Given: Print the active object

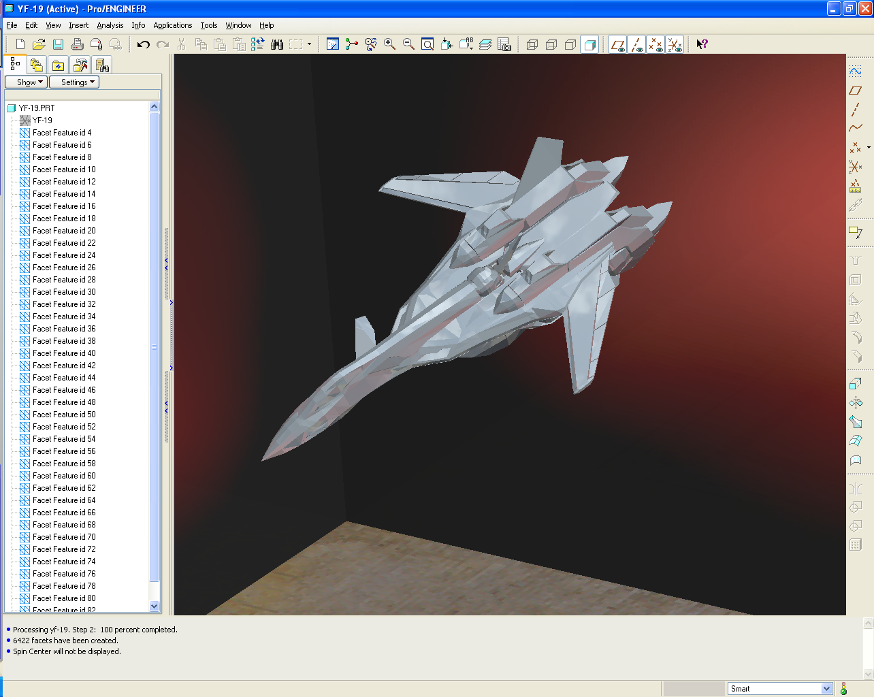Looking at the screenshot, I should [77, 44].
